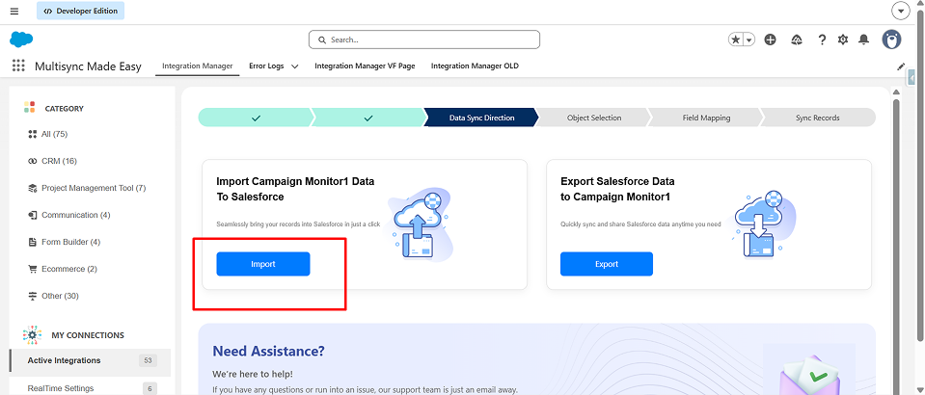Switch to Integration Manager VF Page tab

(x=365, y=66)
